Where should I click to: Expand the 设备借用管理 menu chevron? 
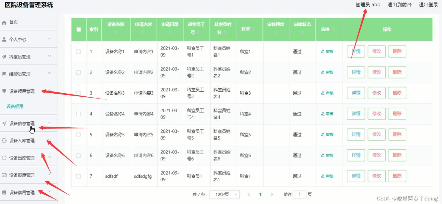point(49,191)
